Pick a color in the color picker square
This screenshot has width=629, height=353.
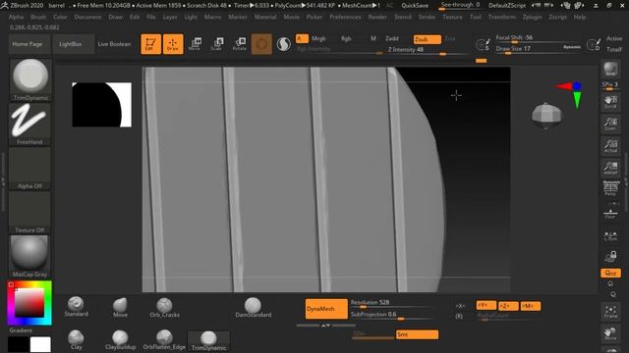[x=29, y=303]
